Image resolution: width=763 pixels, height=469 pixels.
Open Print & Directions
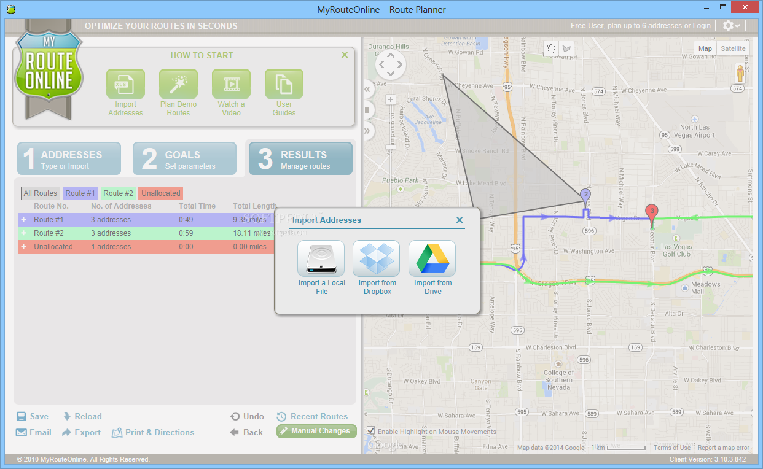coord(153,432)
